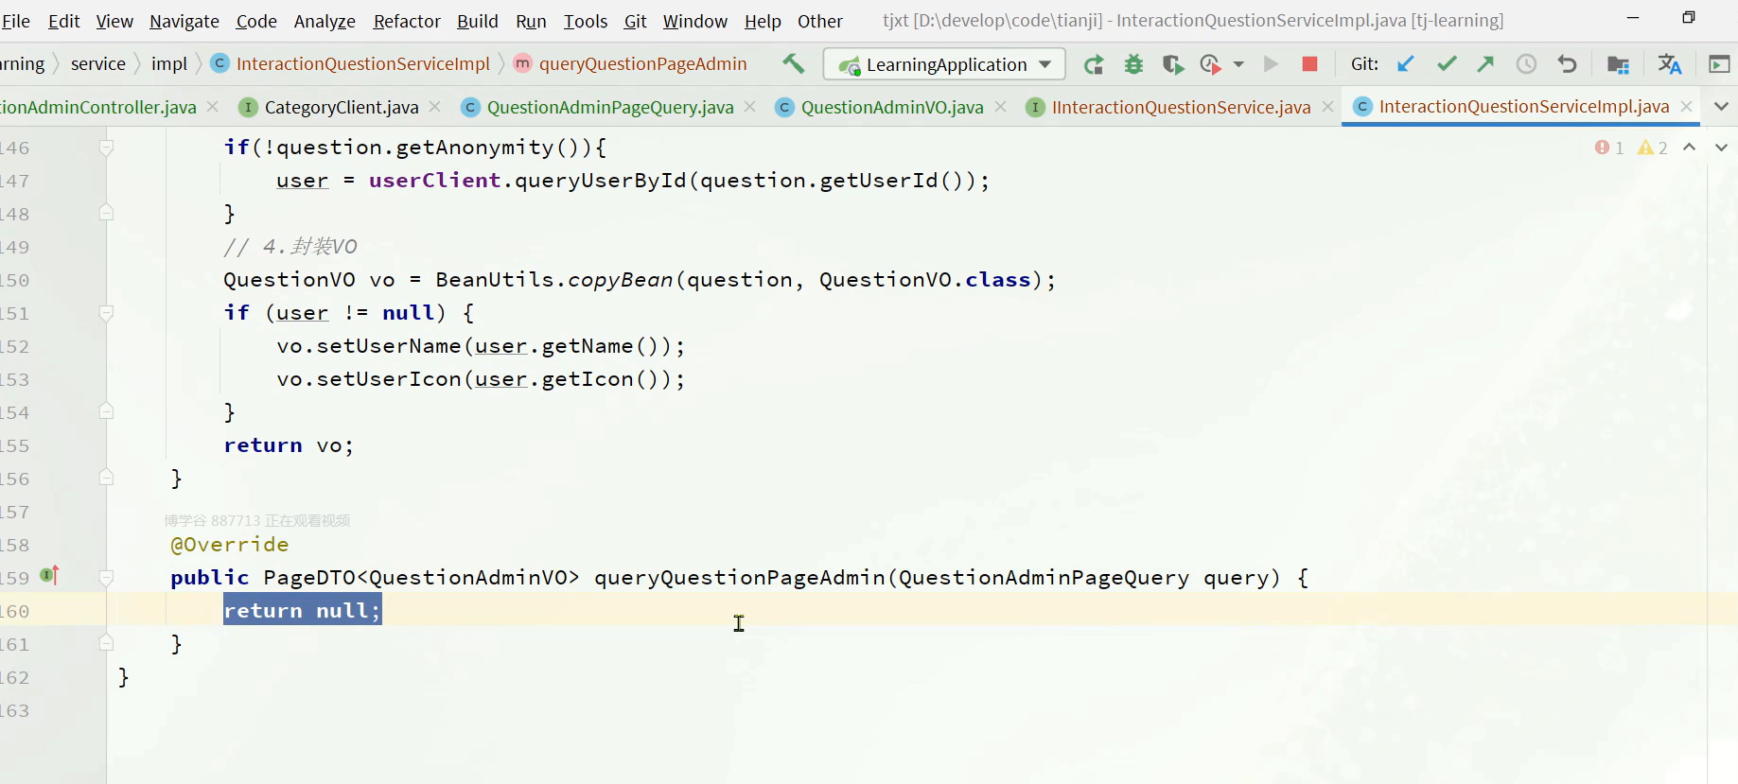This screenshot has width=1738, height=784.
Task: Click the @Override annotation on line 158
Action: click(230, 545)
